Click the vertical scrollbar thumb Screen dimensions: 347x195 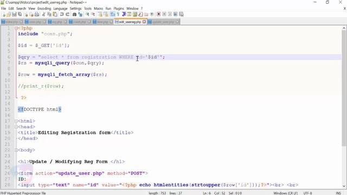tap(344, 88)
